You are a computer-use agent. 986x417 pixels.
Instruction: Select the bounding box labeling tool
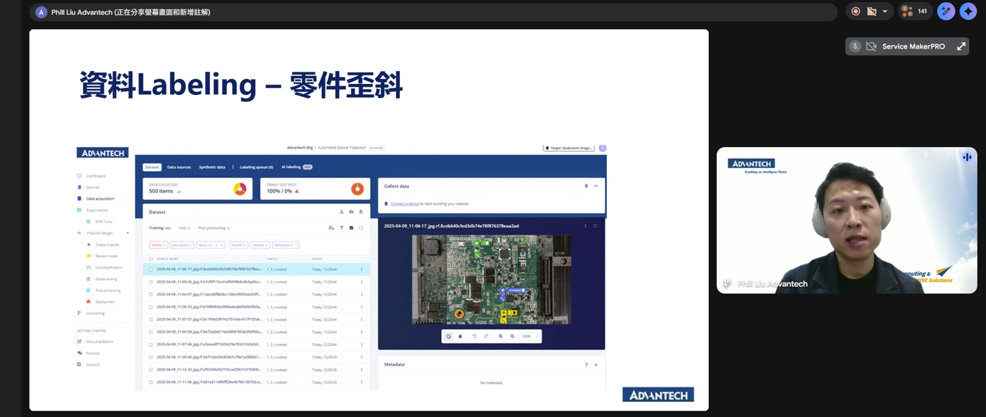tap(448, 336)
